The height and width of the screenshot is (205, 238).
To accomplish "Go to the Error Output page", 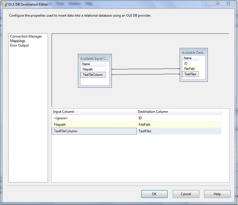I will [x=19, y=45].
